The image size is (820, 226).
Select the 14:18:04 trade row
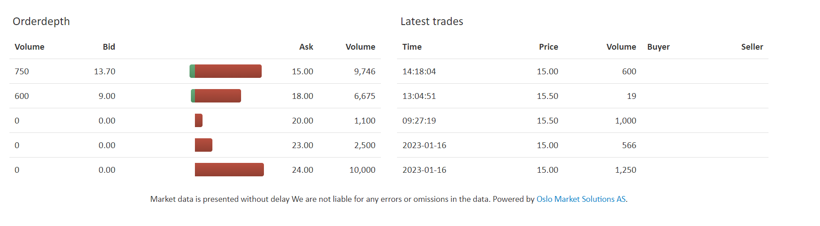[x=583, y=71]
